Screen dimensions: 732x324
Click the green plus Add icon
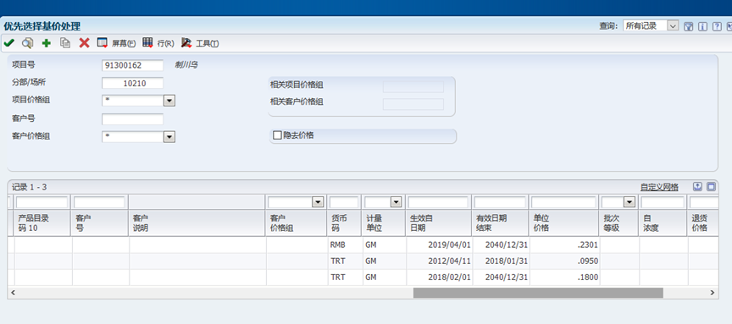(x=47, y=43)
